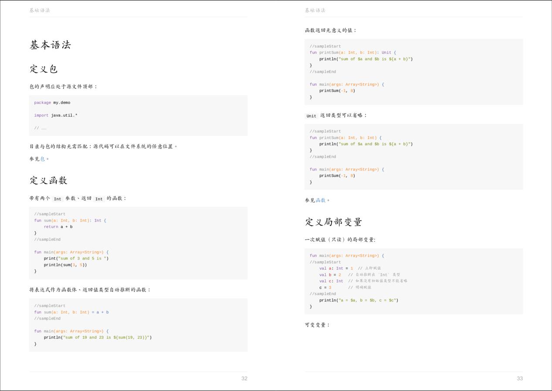Image resolution: width=552 pixels, height=391 pixels.
Task: Select page number 33
Action: [520, 378]
